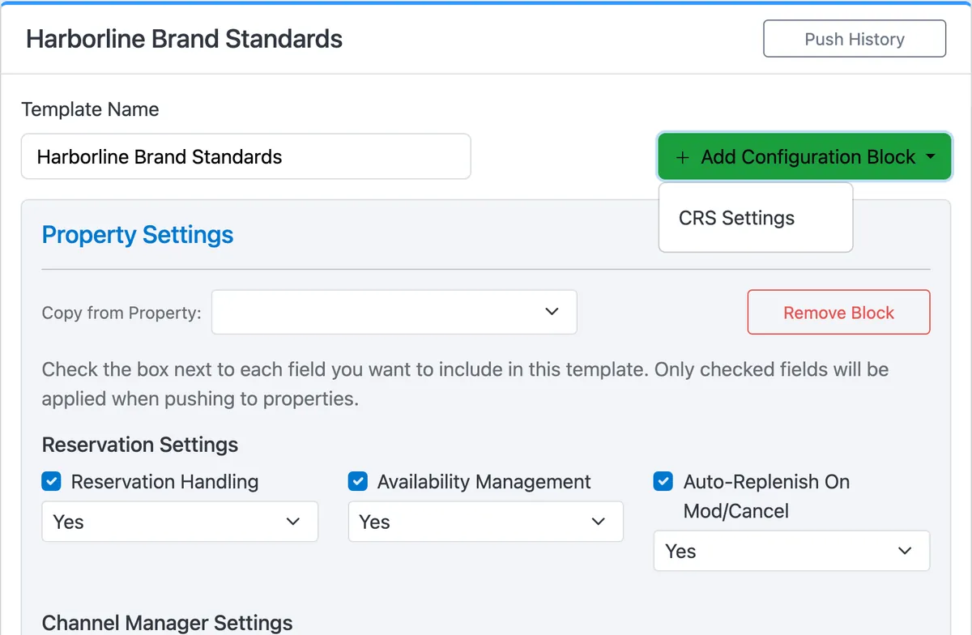Click the Reservation Settings subheading
This screenshot has width=972, height=635.
coord(140,445)
